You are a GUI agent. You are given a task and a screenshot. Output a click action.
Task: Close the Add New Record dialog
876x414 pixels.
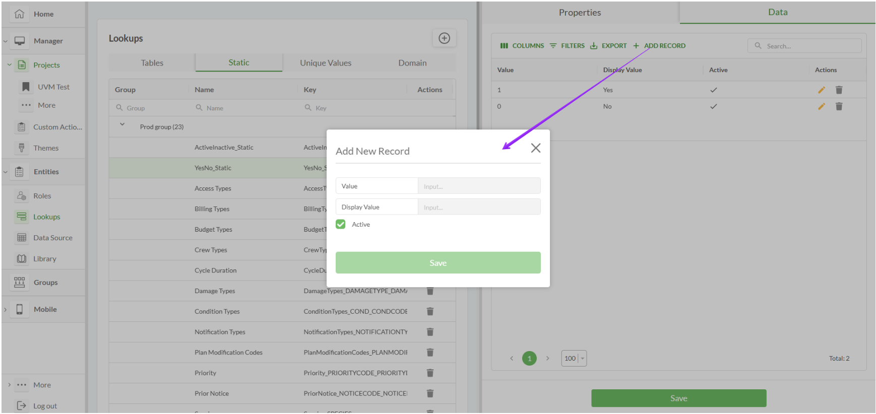point(535,148)
